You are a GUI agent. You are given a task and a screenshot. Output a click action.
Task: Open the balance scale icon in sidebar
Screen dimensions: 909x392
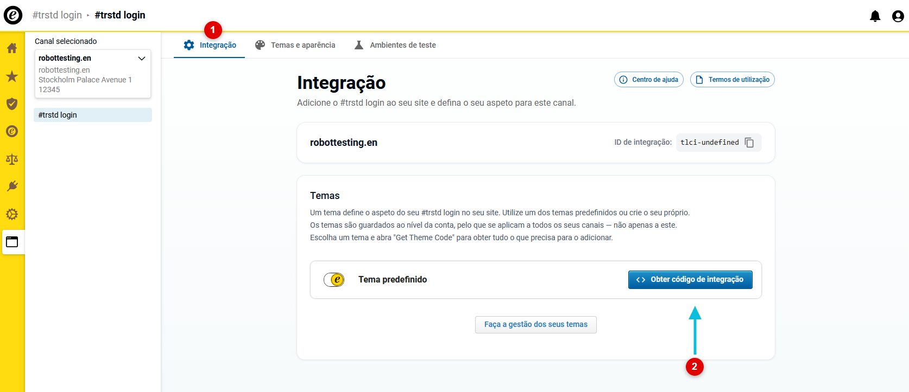pyautogui.click(x=12, y=159)
